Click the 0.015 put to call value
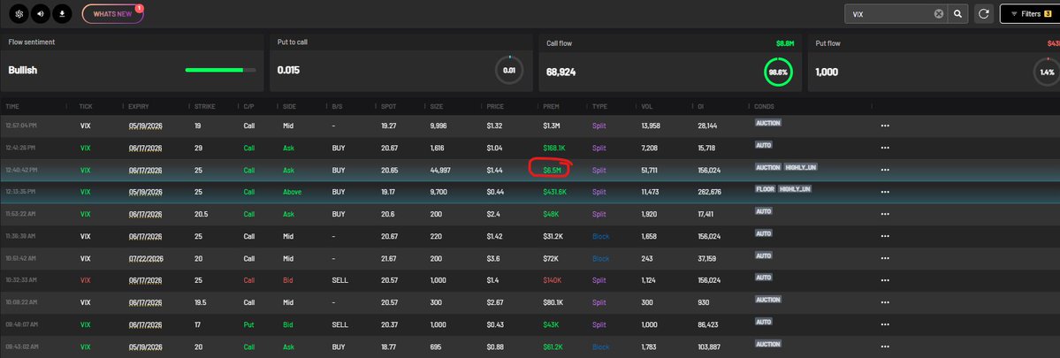 289,70
